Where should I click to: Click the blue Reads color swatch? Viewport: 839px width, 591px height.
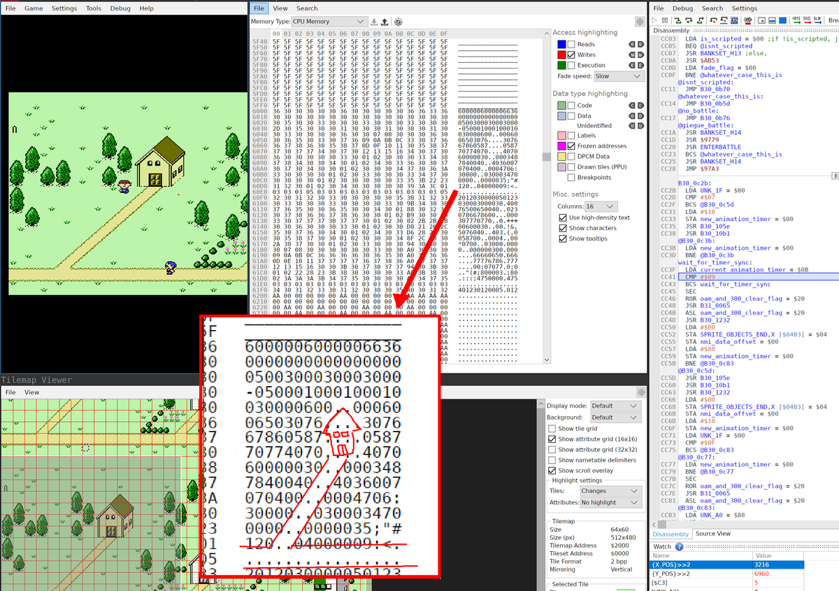[x=561, y=44]
